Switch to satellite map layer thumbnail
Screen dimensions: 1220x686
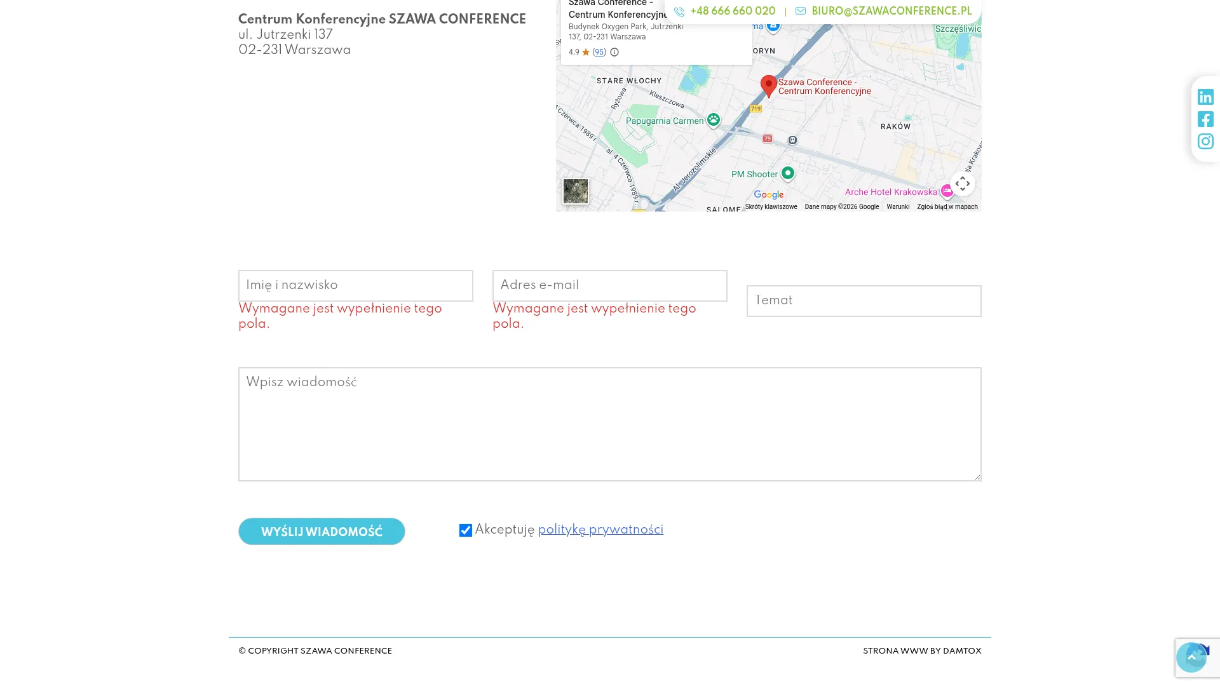click(x=575, y=191)
